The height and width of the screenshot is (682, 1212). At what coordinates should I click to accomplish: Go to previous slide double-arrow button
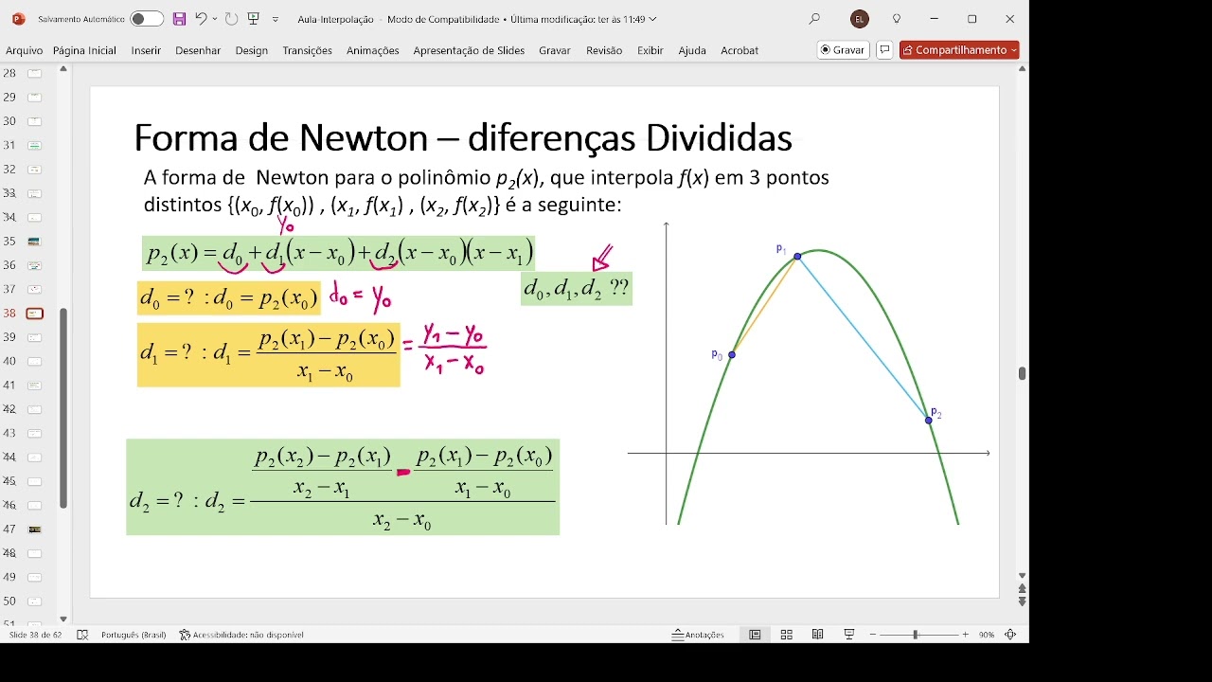1022,589
